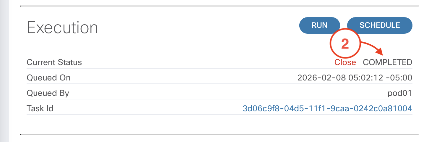Screen dimensions: 429x142
Task: Open the Task Id hyperlink 3d06c9f8
Action: [x=327, y=109]
